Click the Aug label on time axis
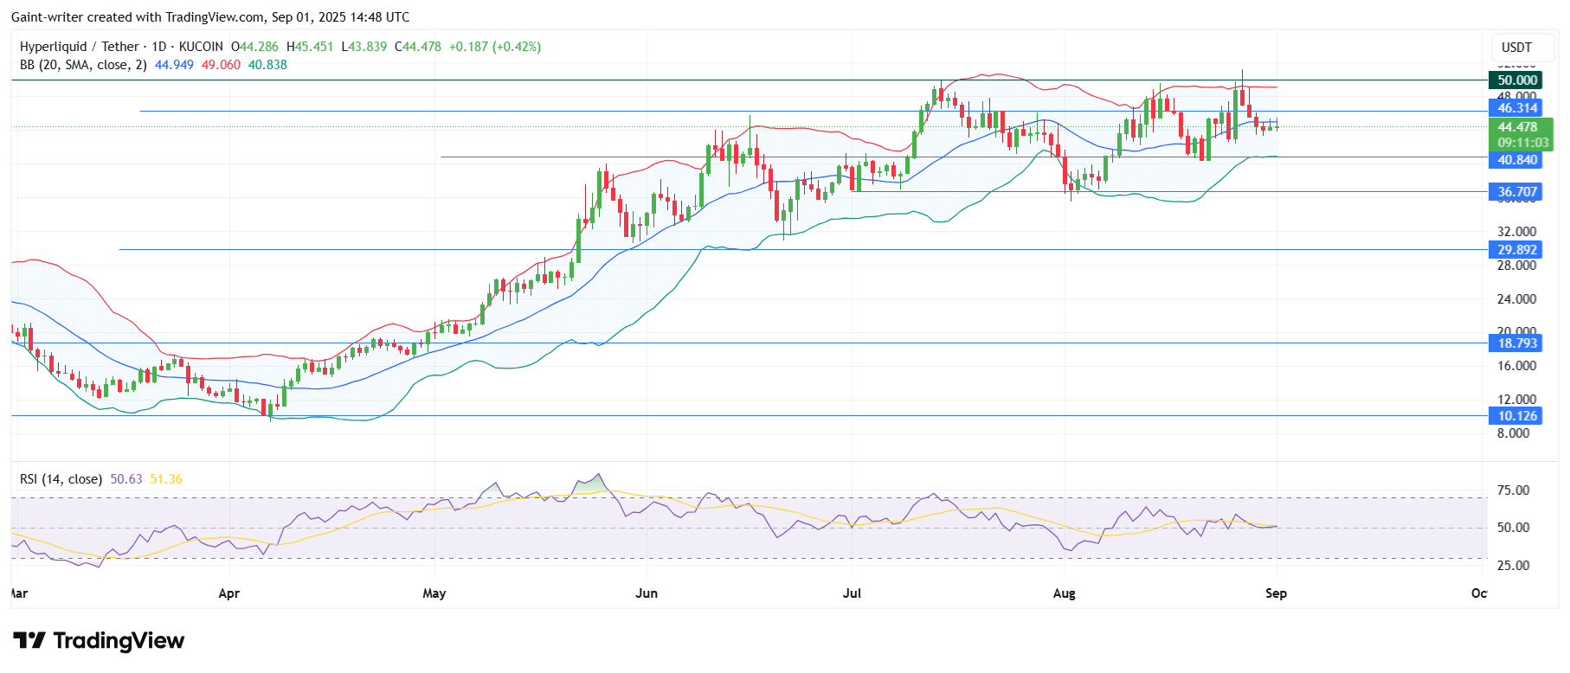 tap(1065, 593)
